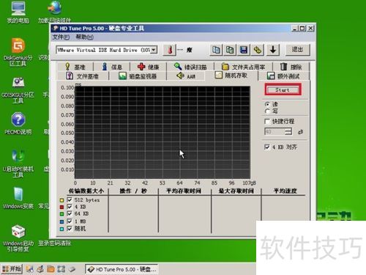
Task: Expand the VMware Virtual IDE drive dropdown
Action: [x=154, y=50]
